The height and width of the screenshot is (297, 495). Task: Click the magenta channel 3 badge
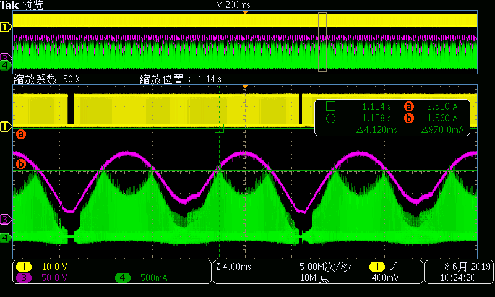point(24,278)
